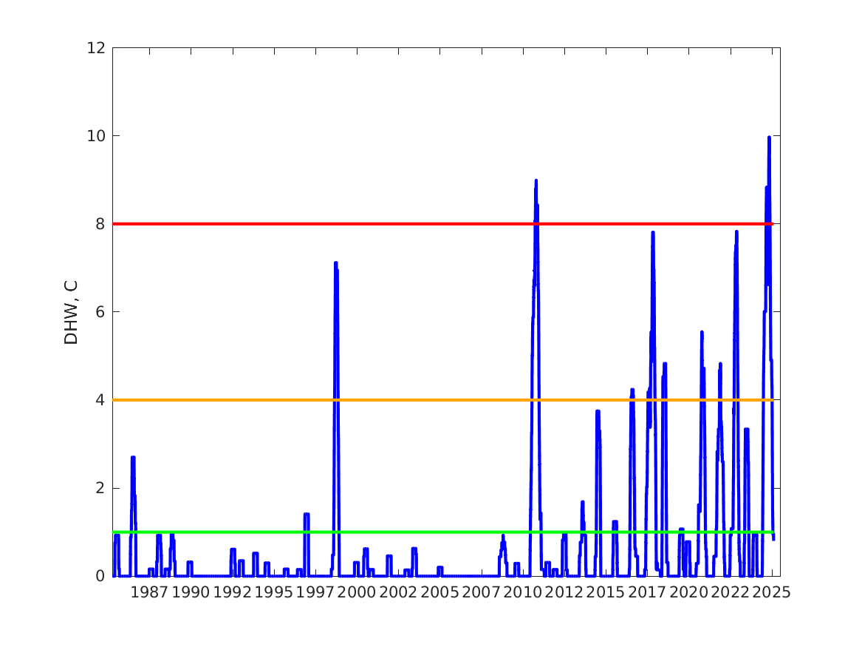Screen dimensions: 862x647
Task: Click the y-axis tick label '10'
Action: pyautogui.click(x=96, y=136)
